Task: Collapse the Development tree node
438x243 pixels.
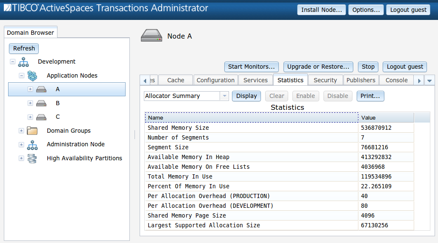Action: (x=13, y=61)
